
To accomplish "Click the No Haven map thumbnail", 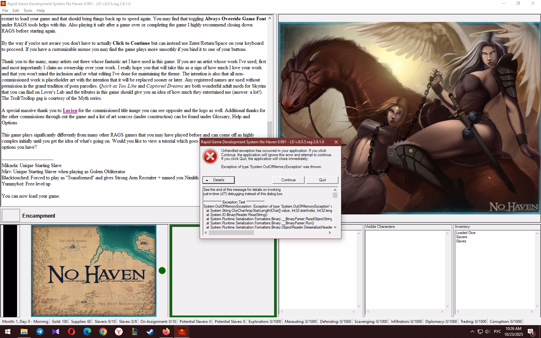I will pyautogui.click(x=94, y=271).
